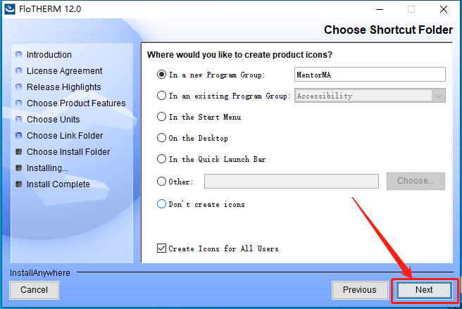Select 'In the Start Menu' option
462x309 pixels.
point(161,117)
